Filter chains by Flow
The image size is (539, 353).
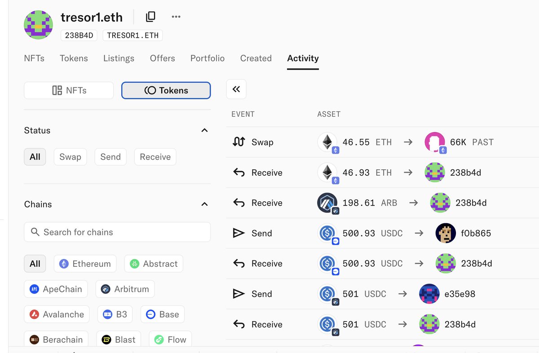click(171, 340)
